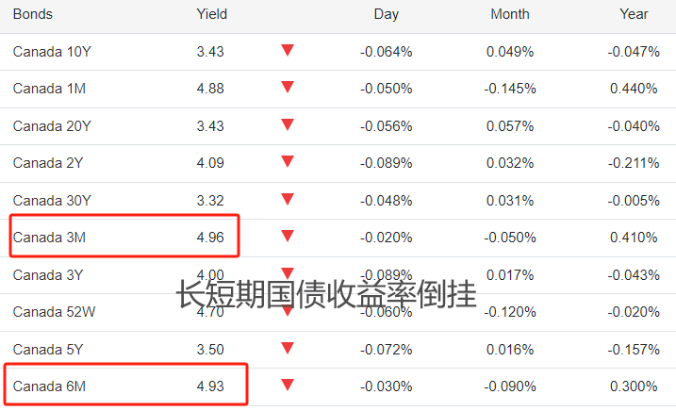Click the red down arrow for Canada 20Y
Image resolution: width=676 pixels, height=411 pixels.
288,125
